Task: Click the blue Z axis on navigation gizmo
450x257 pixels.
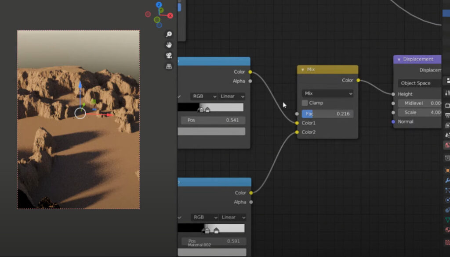Action: [159, 5]
